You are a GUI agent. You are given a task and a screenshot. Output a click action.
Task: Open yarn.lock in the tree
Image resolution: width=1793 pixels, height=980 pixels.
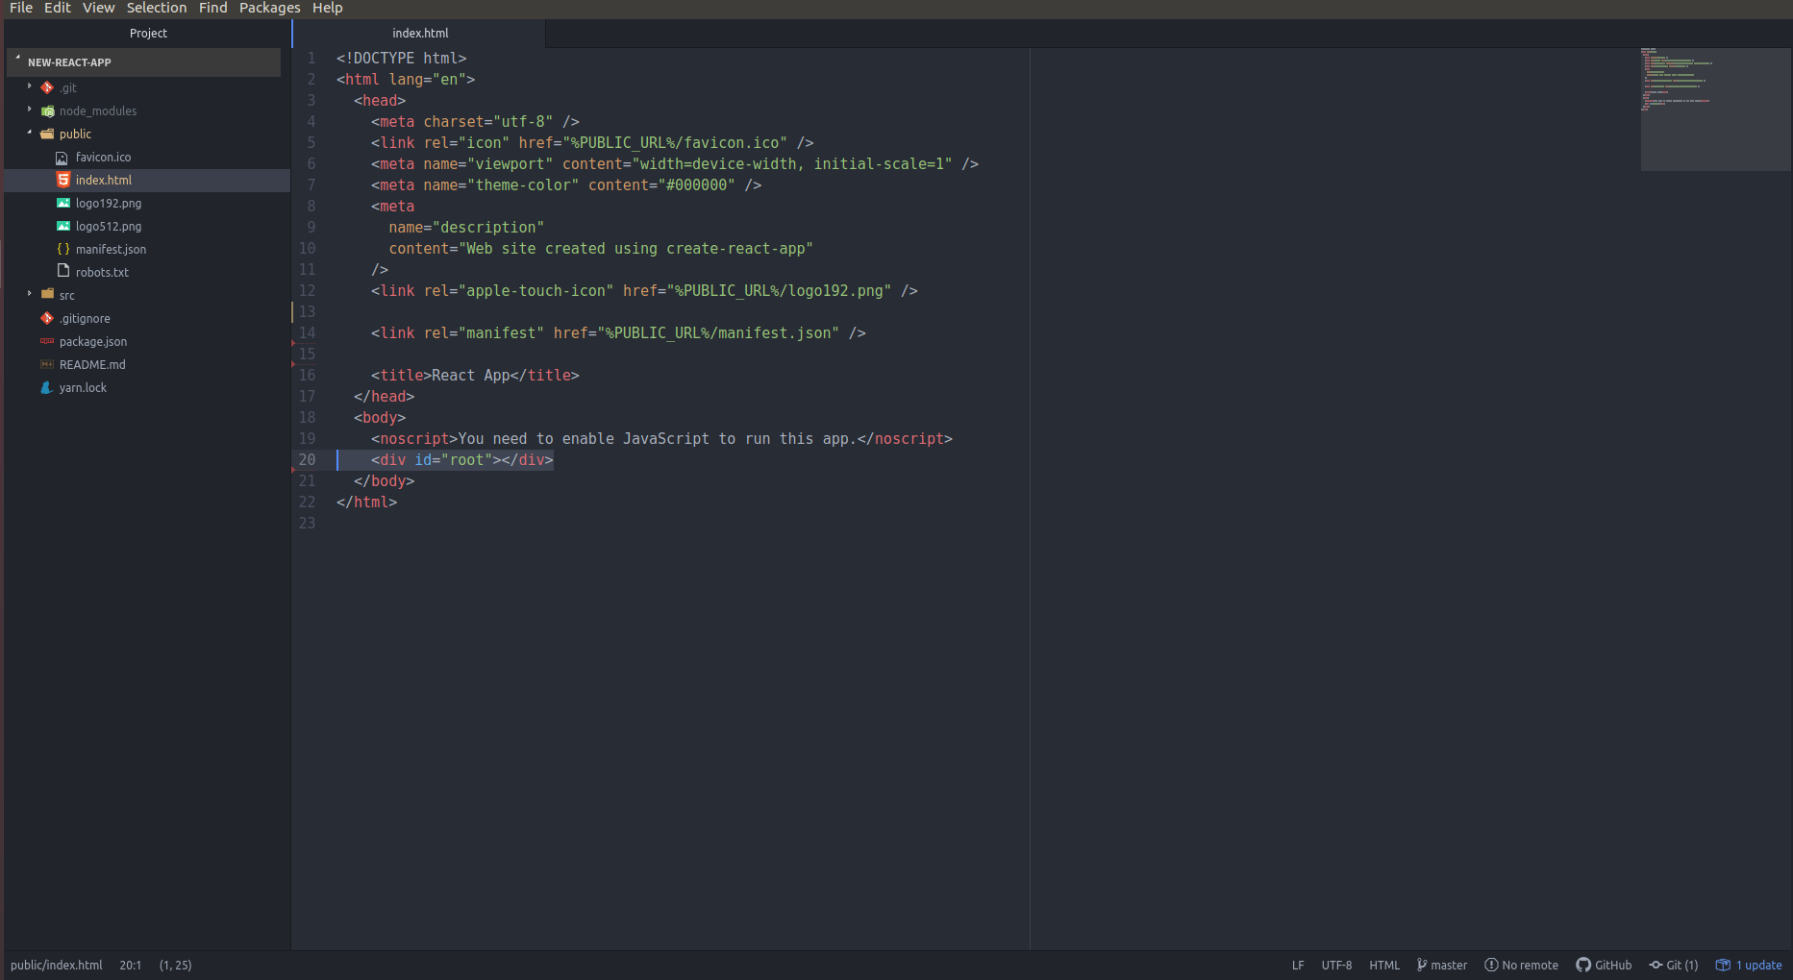(x=83, y=387)
